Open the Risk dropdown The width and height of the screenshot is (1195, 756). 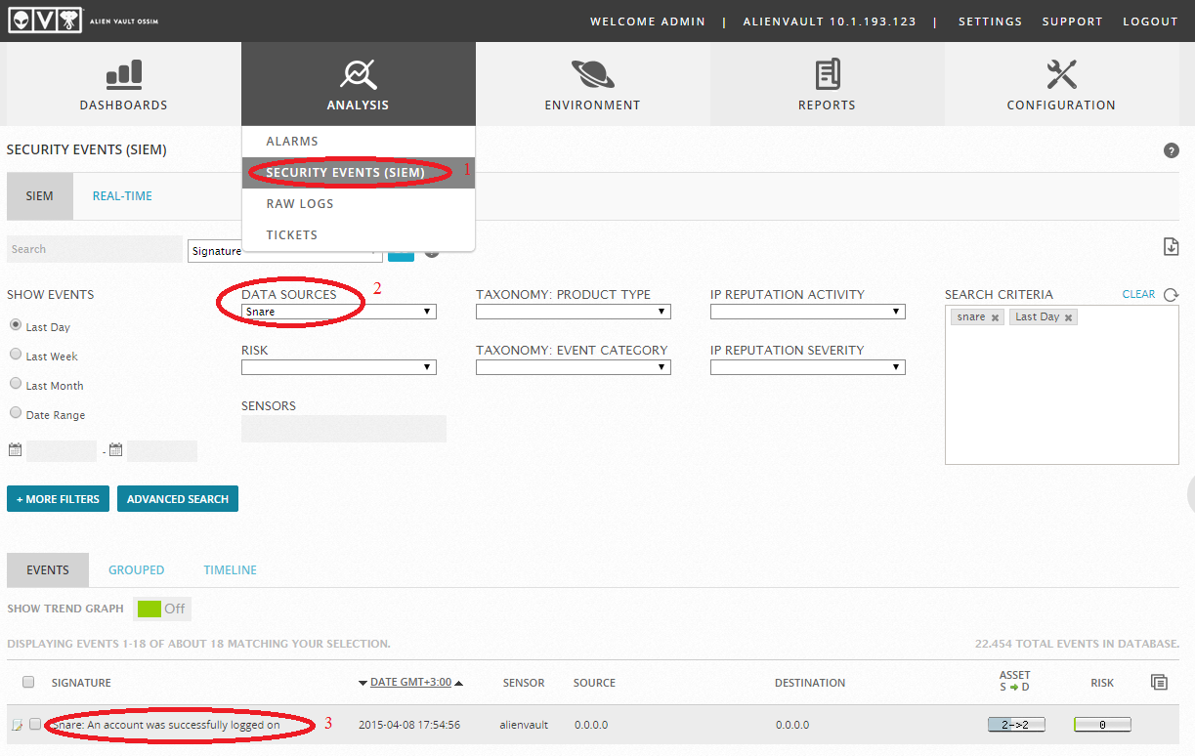click(338, 367)
